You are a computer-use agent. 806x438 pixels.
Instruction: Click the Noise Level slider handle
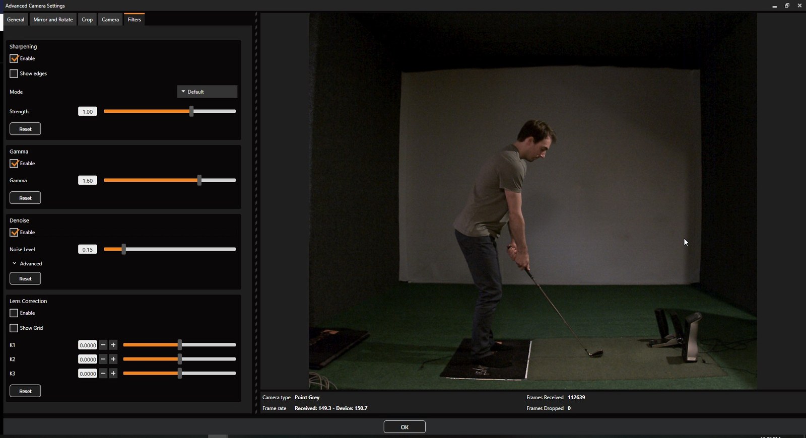pos(123,249)
